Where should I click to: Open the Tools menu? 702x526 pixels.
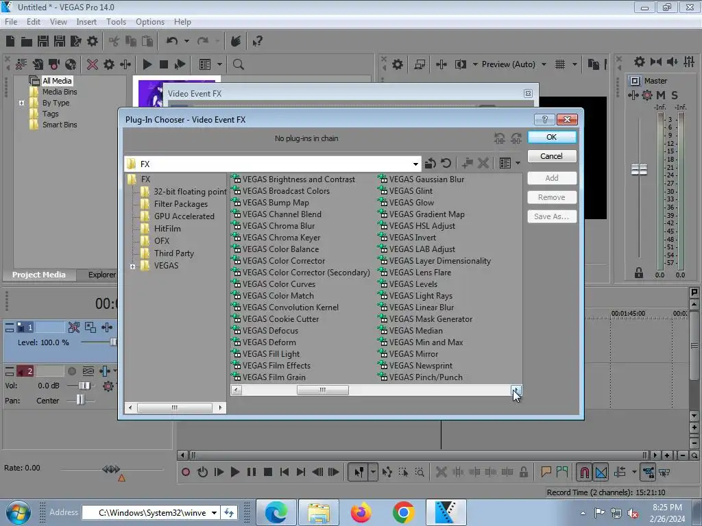tap(116, 21)
